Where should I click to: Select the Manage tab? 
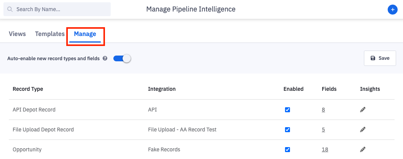pyautogui.click(x=85, y=34)
